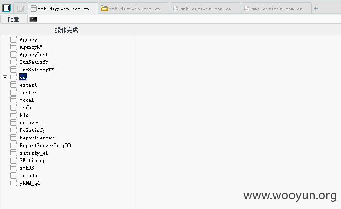Select the ykKM_qd tree label
341x209 pixels.
[29, 183]
